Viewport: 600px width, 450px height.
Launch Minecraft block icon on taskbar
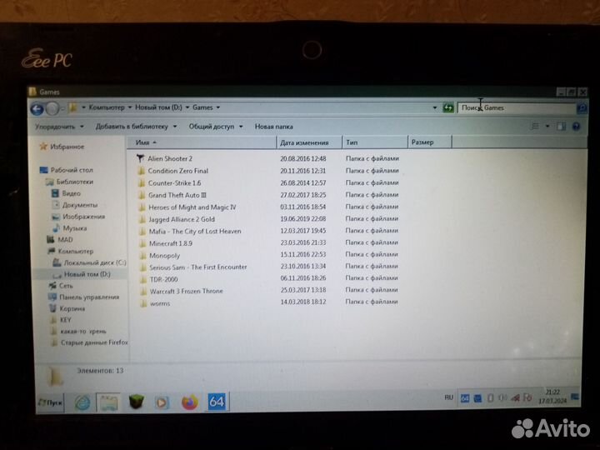click(x=136, y=402)
